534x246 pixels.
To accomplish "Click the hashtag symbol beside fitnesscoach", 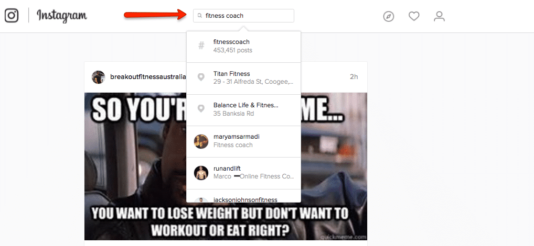I will (x=201, y=46).
